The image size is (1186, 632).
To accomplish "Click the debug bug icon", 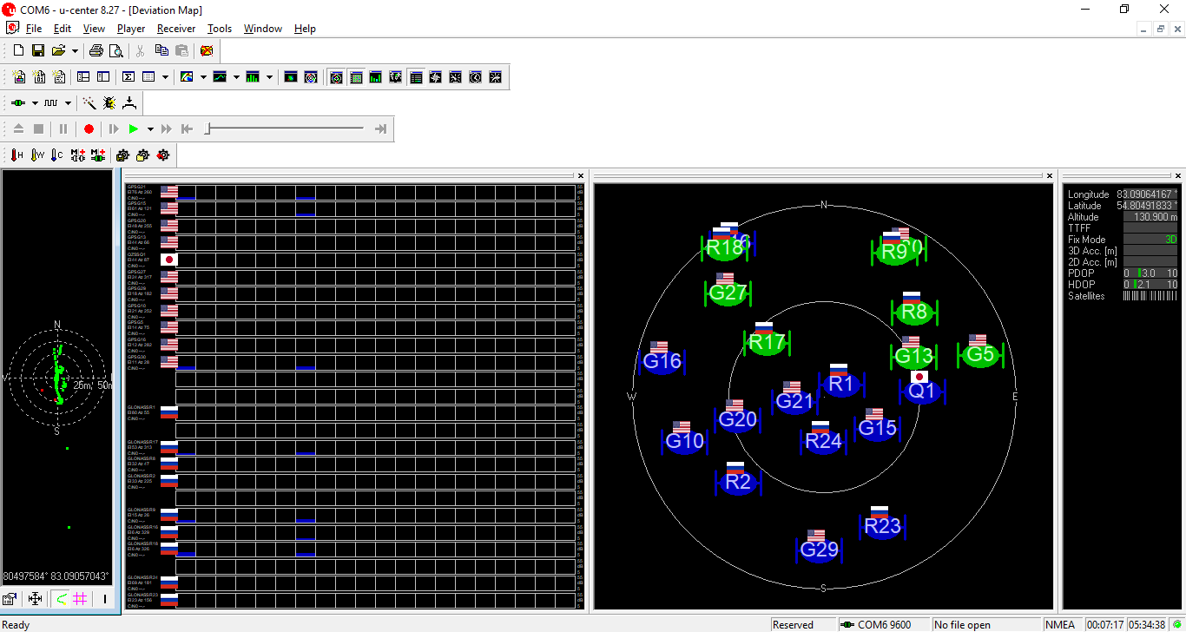I will pos(109,103).
